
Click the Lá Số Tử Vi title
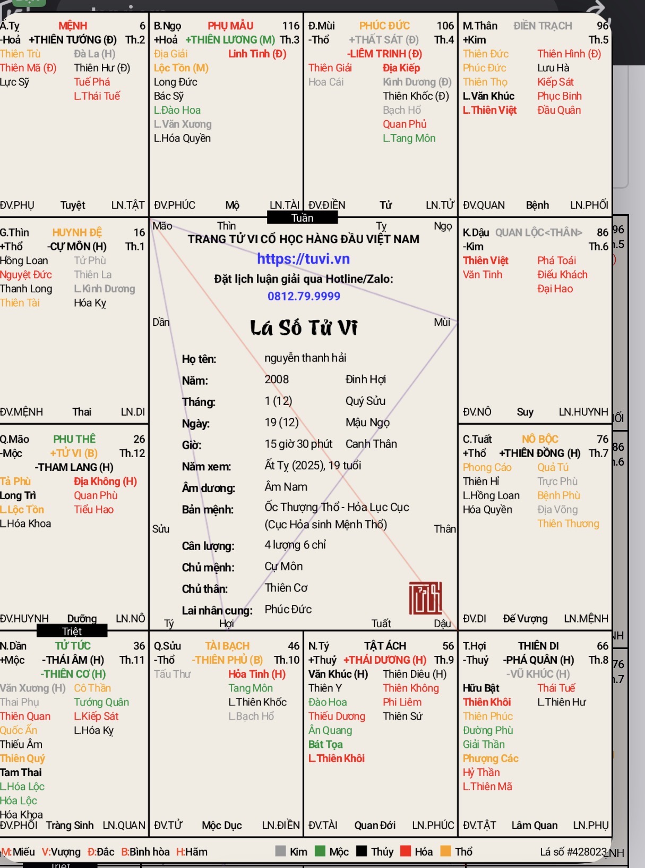(304, 328)
